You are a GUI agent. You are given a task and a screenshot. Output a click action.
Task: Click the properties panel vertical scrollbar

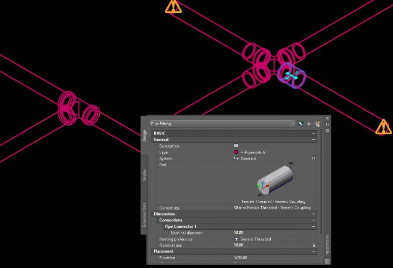(320, 182)
